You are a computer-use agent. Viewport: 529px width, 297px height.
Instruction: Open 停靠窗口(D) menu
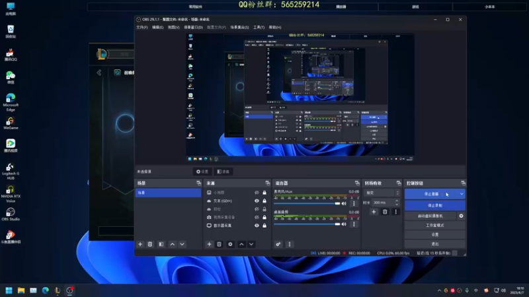[x=193, y=27]
